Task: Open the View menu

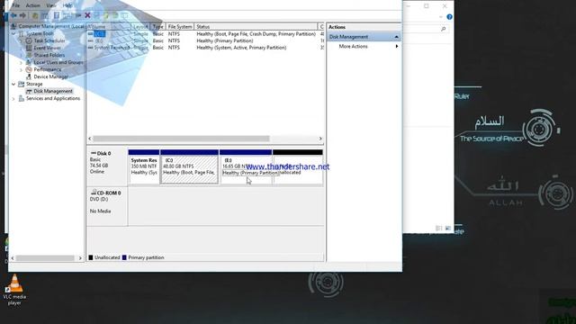Action: tap(51, 5)
